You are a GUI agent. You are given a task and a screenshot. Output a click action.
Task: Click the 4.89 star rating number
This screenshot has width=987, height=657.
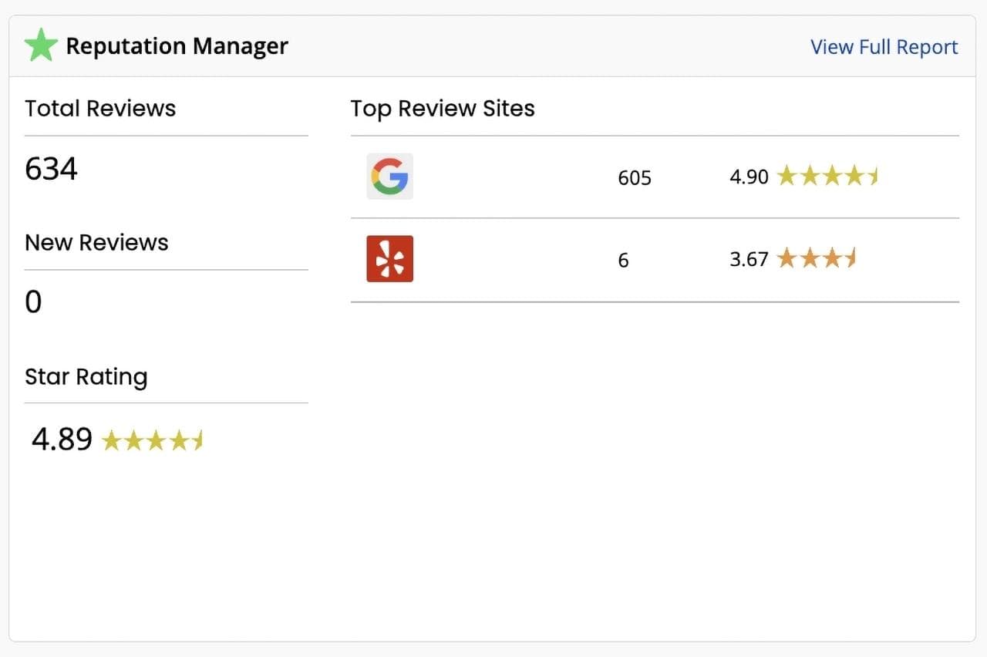tap(62, 439)
